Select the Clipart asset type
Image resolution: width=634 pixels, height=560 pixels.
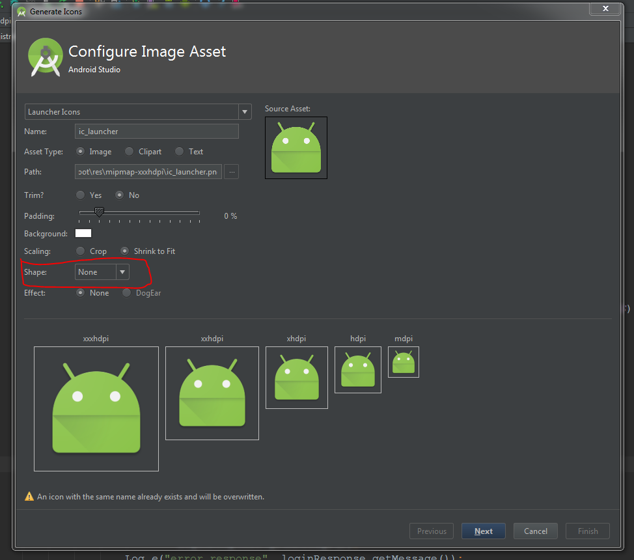point(128,151)
